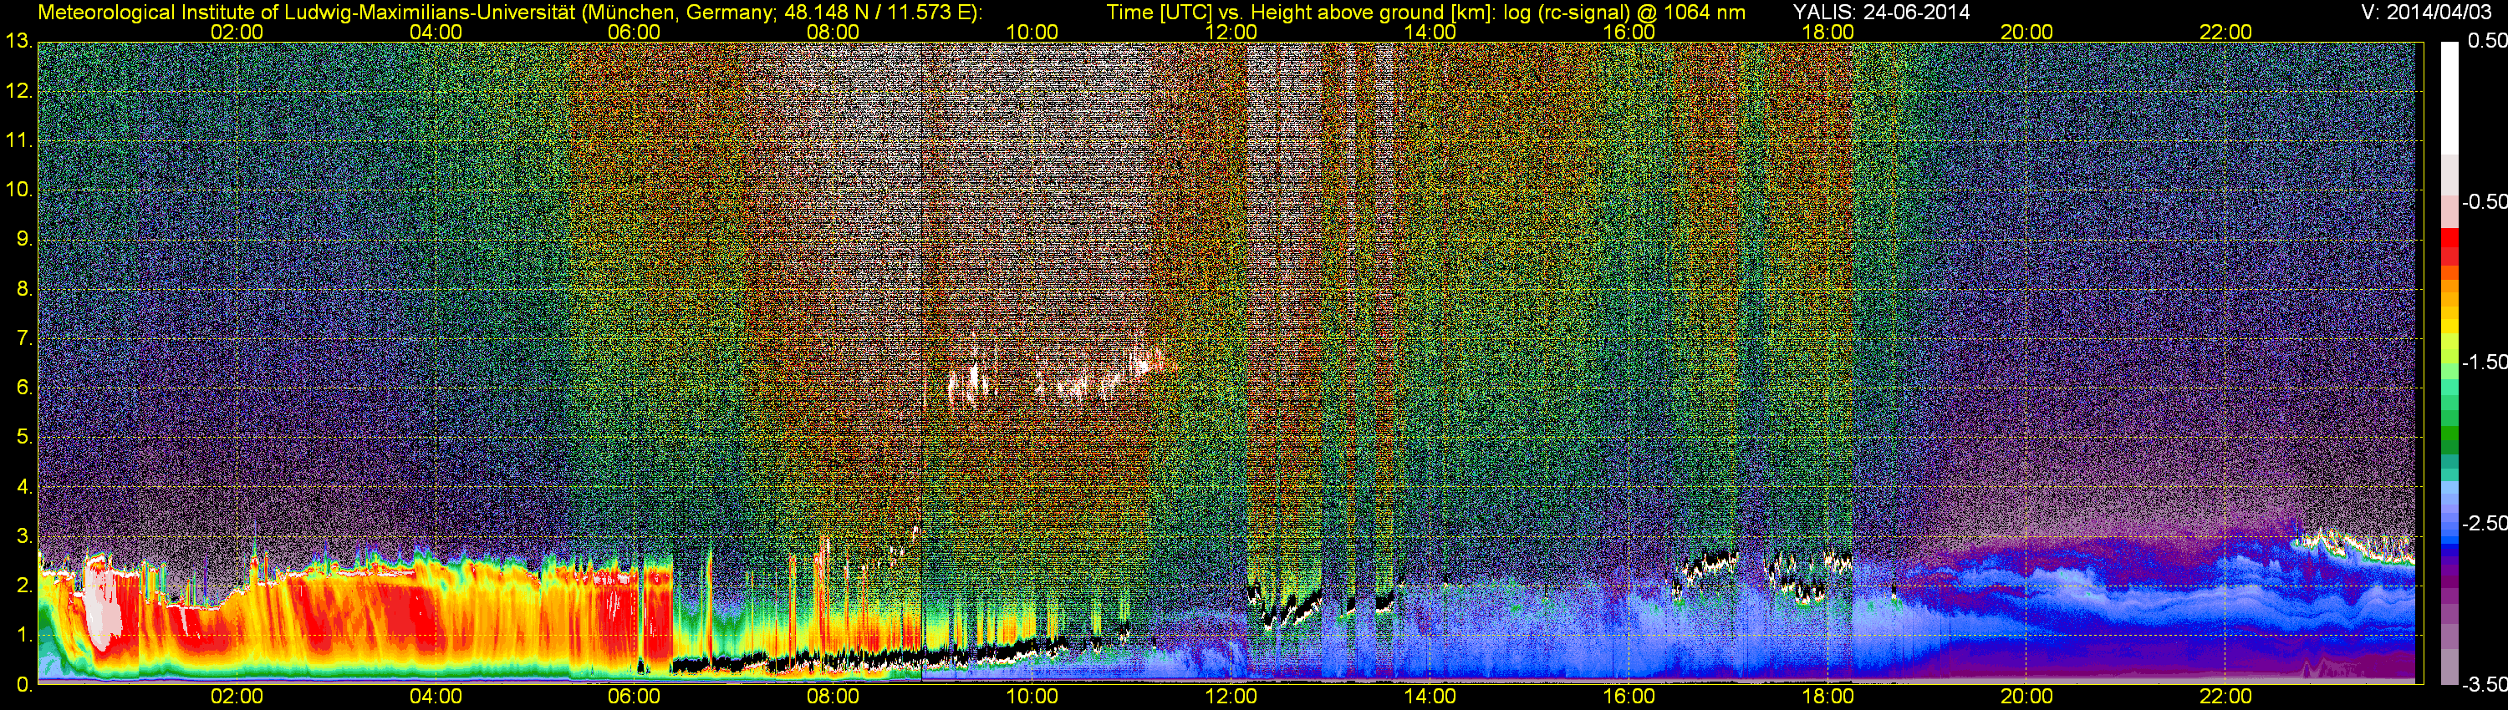Click the 02:00 label on the top time axis
2508x710 pixels.
click(237, 32)
